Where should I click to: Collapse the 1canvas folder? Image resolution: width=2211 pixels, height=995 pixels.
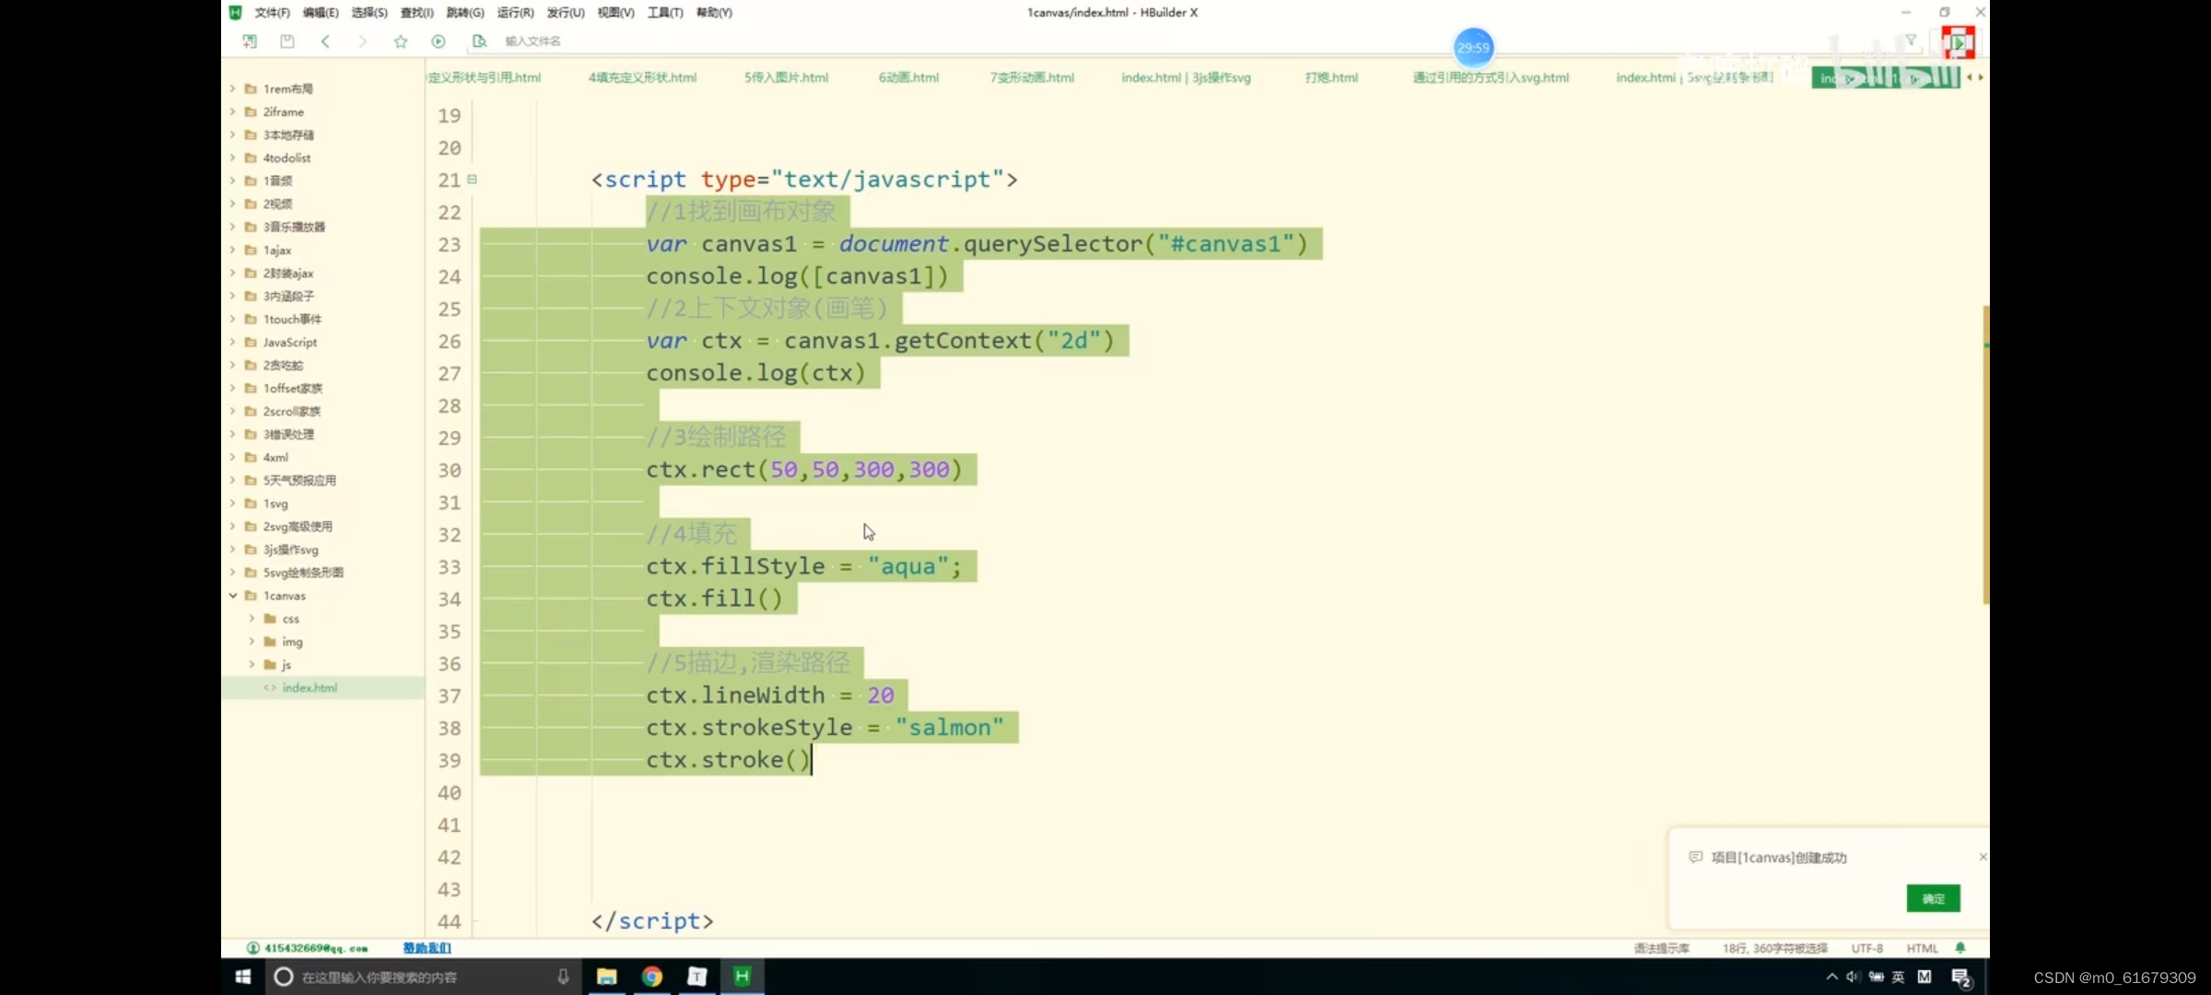point(233,596)
